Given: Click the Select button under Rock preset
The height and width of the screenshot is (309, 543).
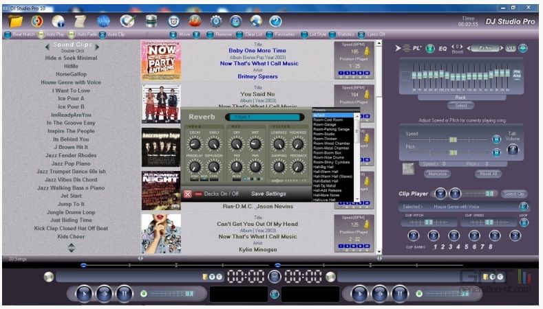Looking at the screenshot, I should (460, 106).
